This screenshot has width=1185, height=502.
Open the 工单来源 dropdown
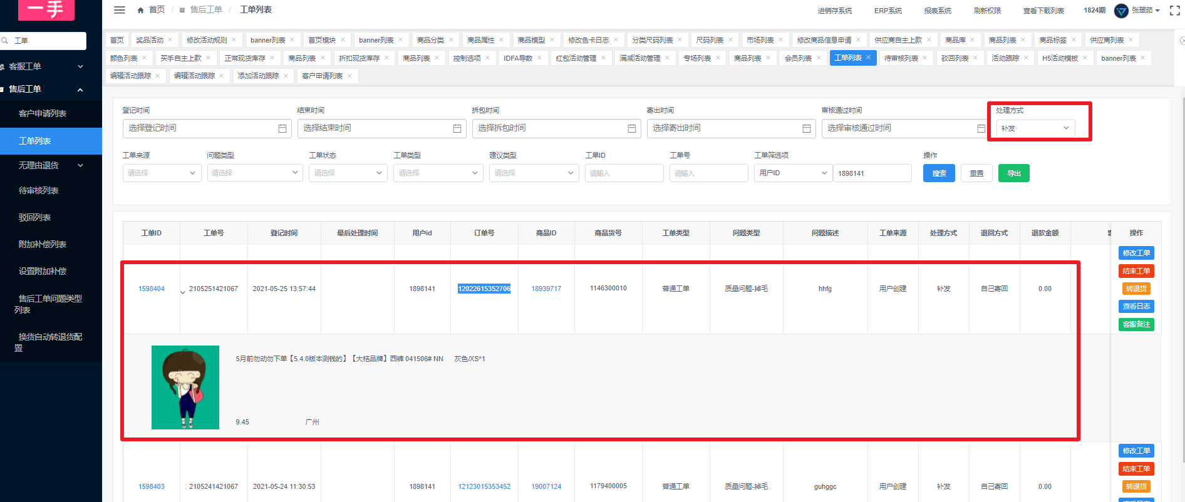(x=162, y=173)
